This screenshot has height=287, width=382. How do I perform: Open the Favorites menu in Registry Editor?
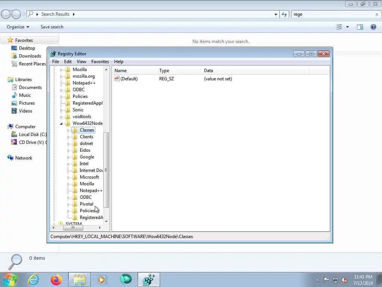coord(100,62)
